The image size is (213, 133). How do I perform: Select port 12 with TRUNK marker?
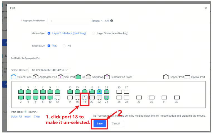[x=57, y=97]
